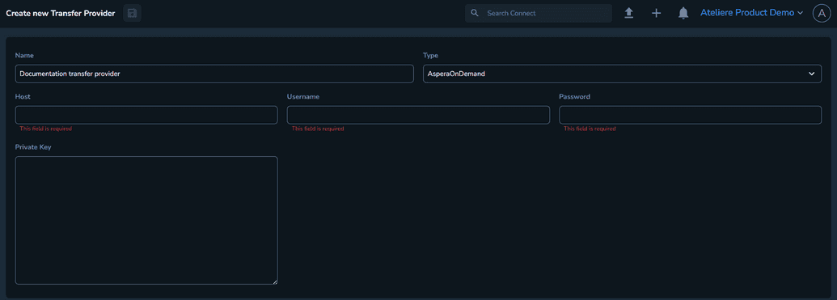The width and height of the screenshot is (837, 300).
Task: Open the user avatar menu
Action: point(822,14)
